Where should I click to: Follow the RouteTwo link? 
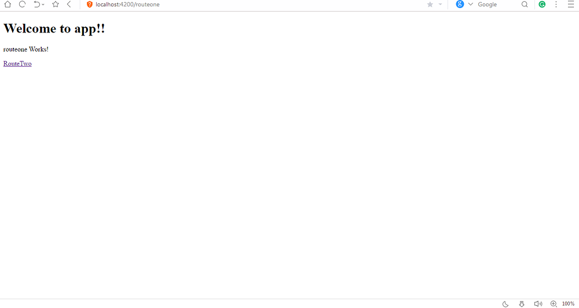click(17, 64)
